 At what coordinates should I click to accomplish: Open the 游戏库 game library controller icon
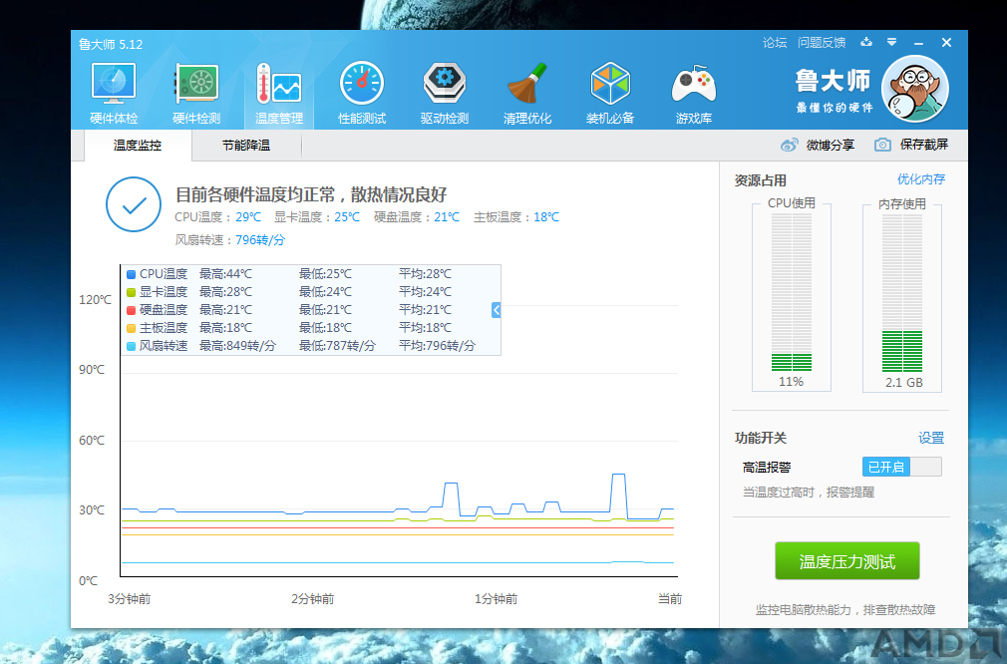click(694, 94)
